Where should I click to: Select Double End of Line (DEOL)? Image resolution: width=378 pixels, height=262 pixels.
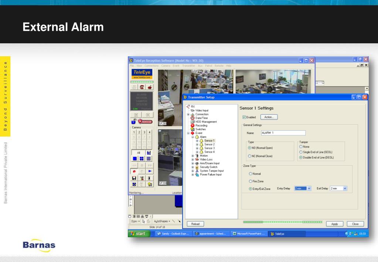coord(301,157)
